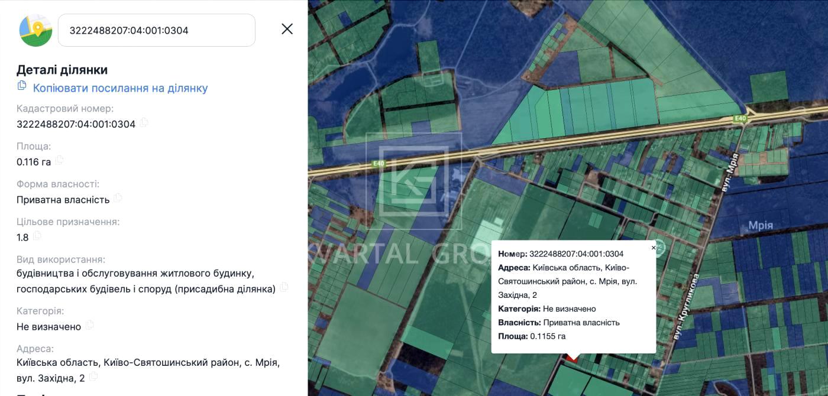Copy the cadastral number value
This screenshot has height=396, width=828.
[x=144, y=122]
